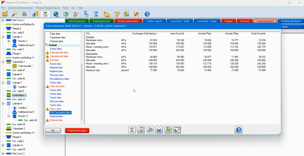Click the magic wand wizard icon
Screen dimensions: 304x156
15,14
